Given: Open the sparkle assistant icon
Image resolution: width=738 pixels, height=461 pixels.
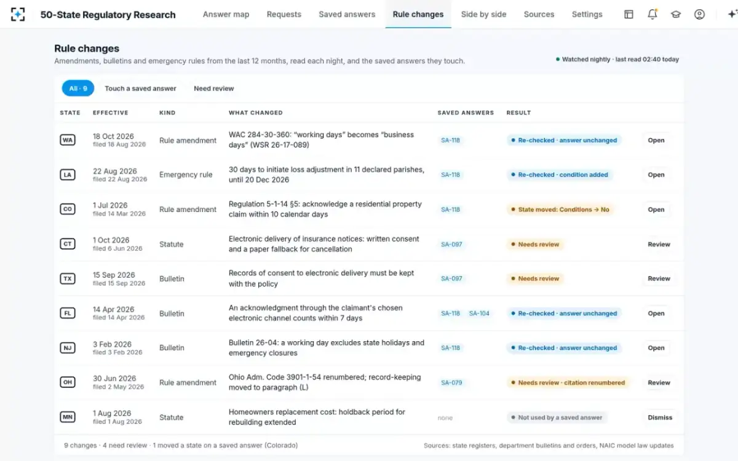Looking at the screenshot, I should (x=732, y=14).
